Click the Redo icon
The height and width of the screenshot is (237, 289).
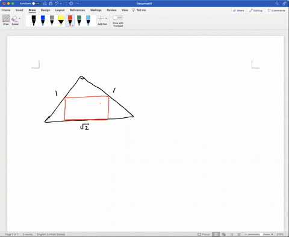coord(65,4)
